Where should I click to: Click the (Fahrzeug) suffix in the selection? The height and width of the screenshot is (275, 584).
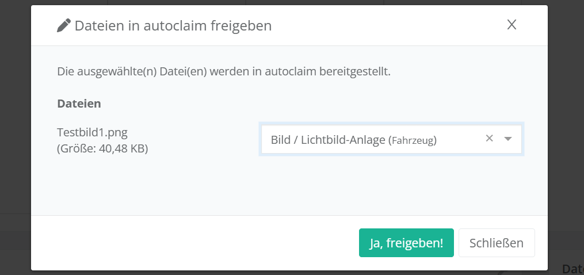pyautogui.click(x=413, y=140)
